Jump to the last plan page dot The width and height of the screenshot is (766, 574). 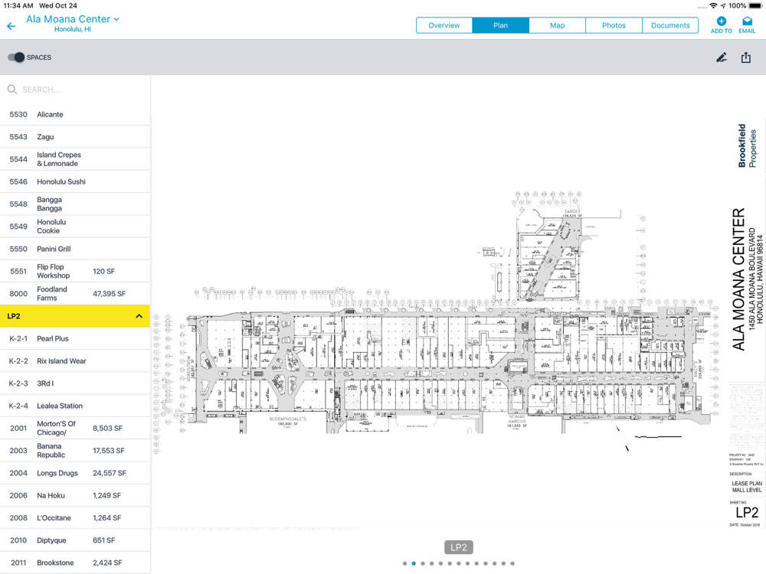point(512,564)
